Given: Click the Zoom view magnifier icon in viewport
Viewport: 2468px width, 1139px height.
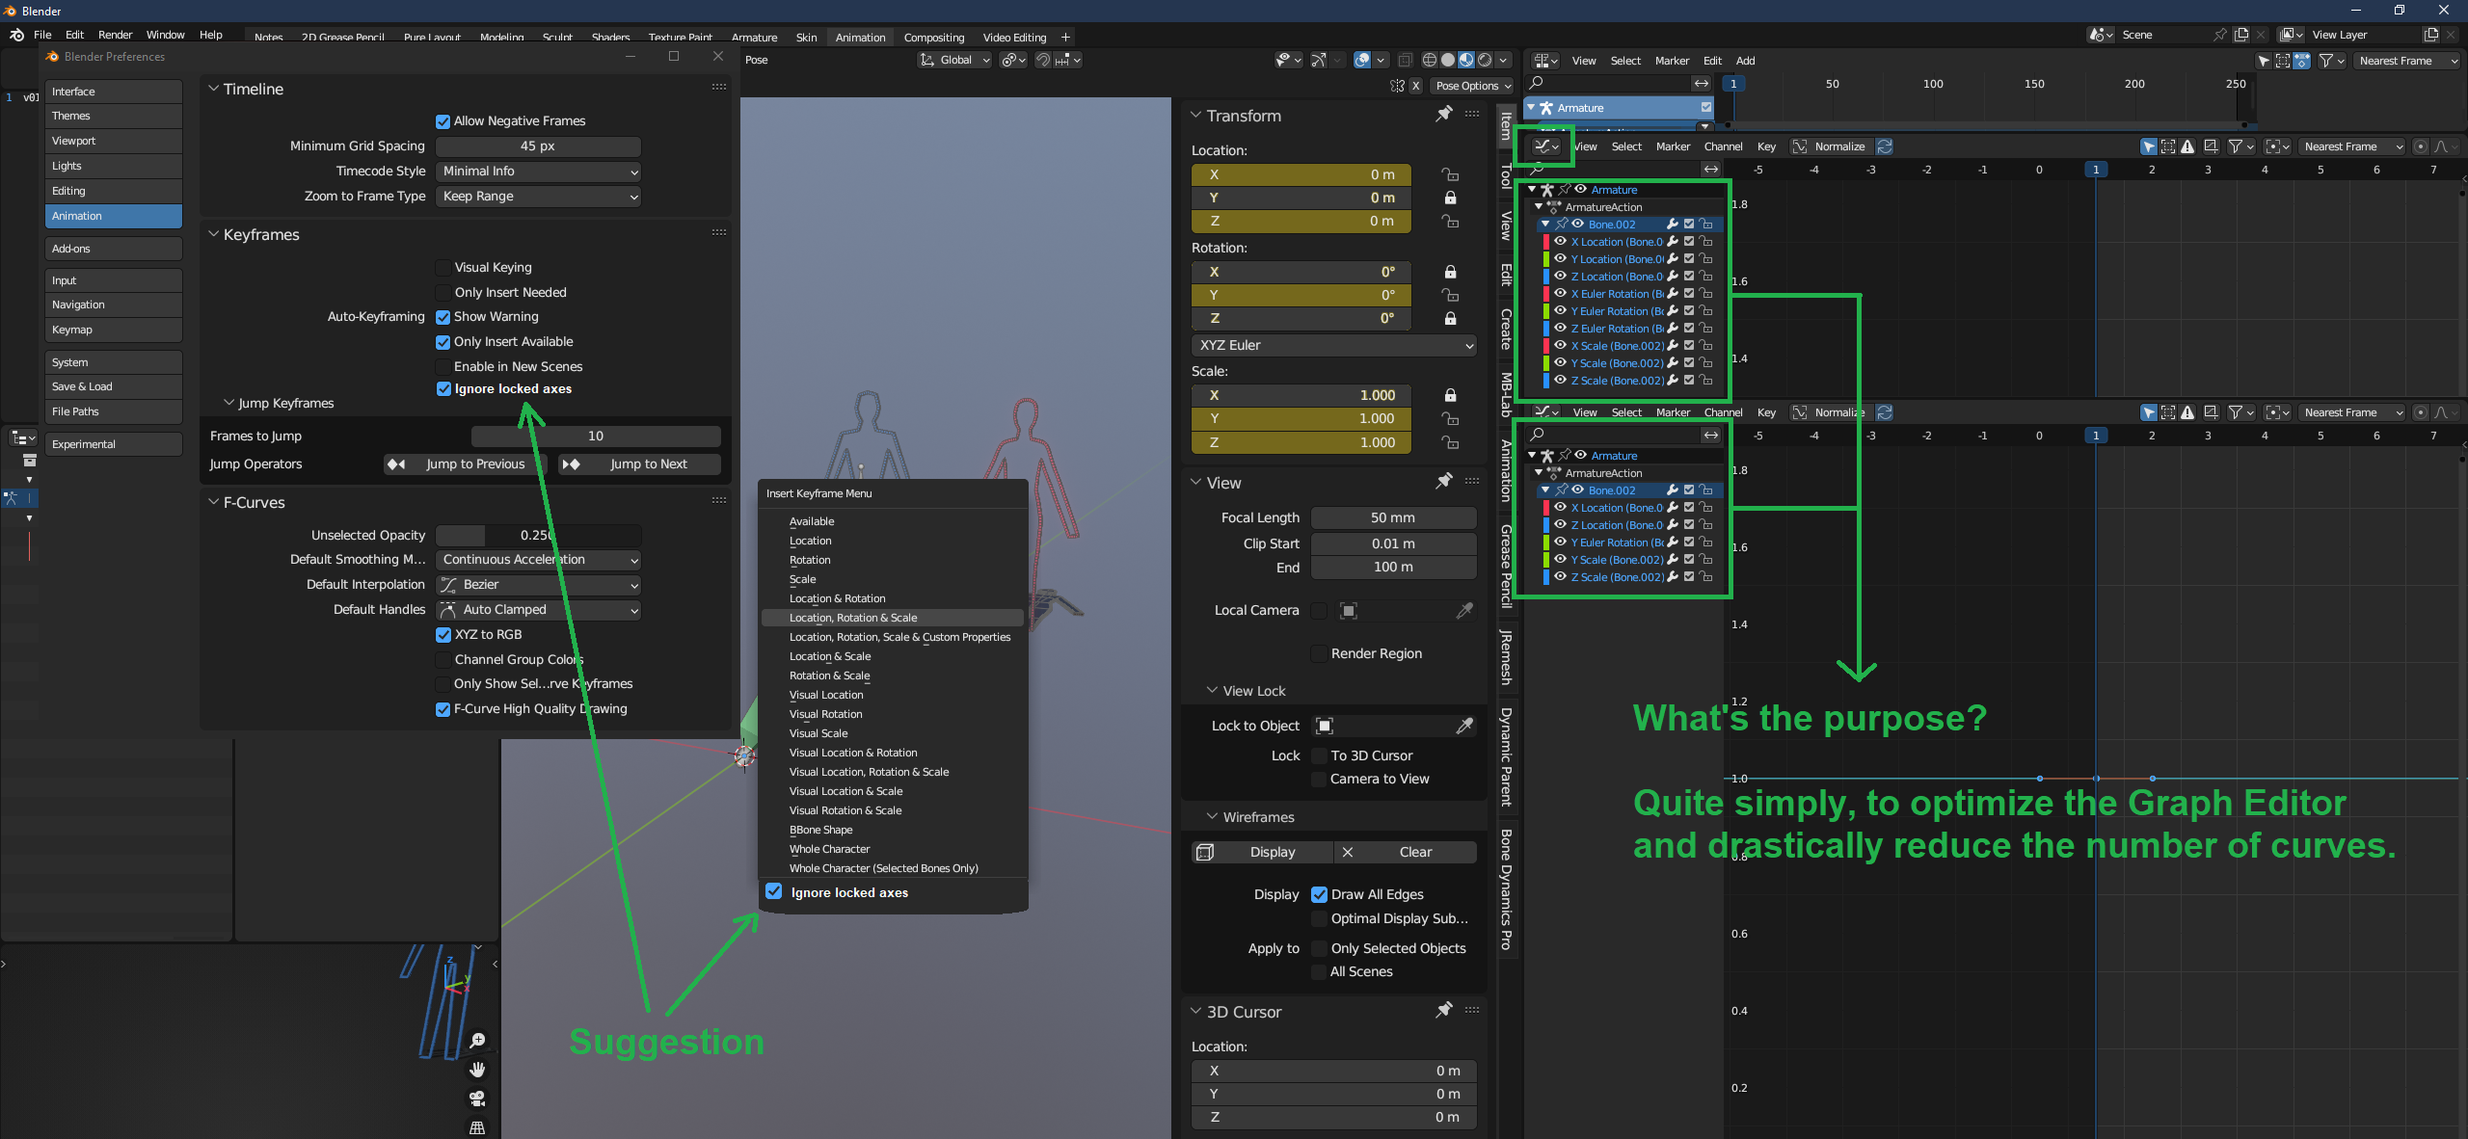Looking at the screenshot, I should 477,1041.
